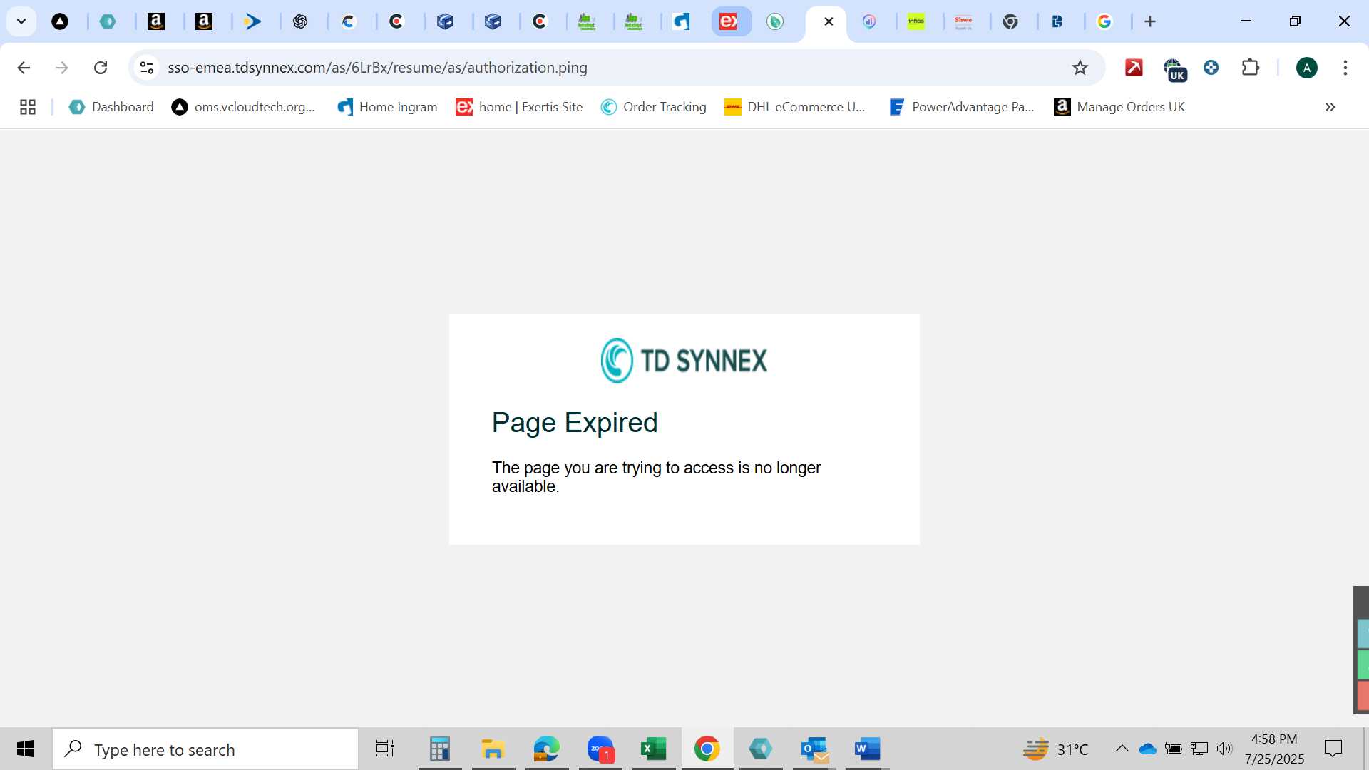Viewport: 1369px width, 770px height.
Task: Open the blue cross extension icon
Action: coord(1211,68)
